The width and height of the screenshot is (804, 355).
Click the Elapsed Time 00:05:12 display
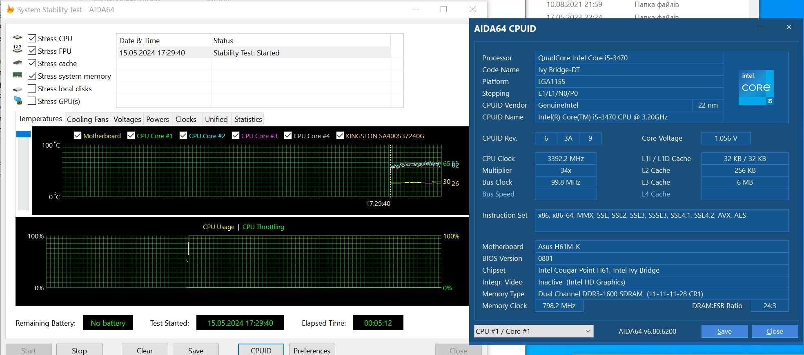378,323
